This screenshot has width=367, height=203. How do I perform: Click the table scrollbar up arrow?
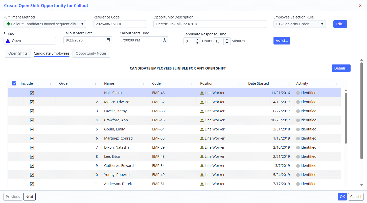click(346, 90)
